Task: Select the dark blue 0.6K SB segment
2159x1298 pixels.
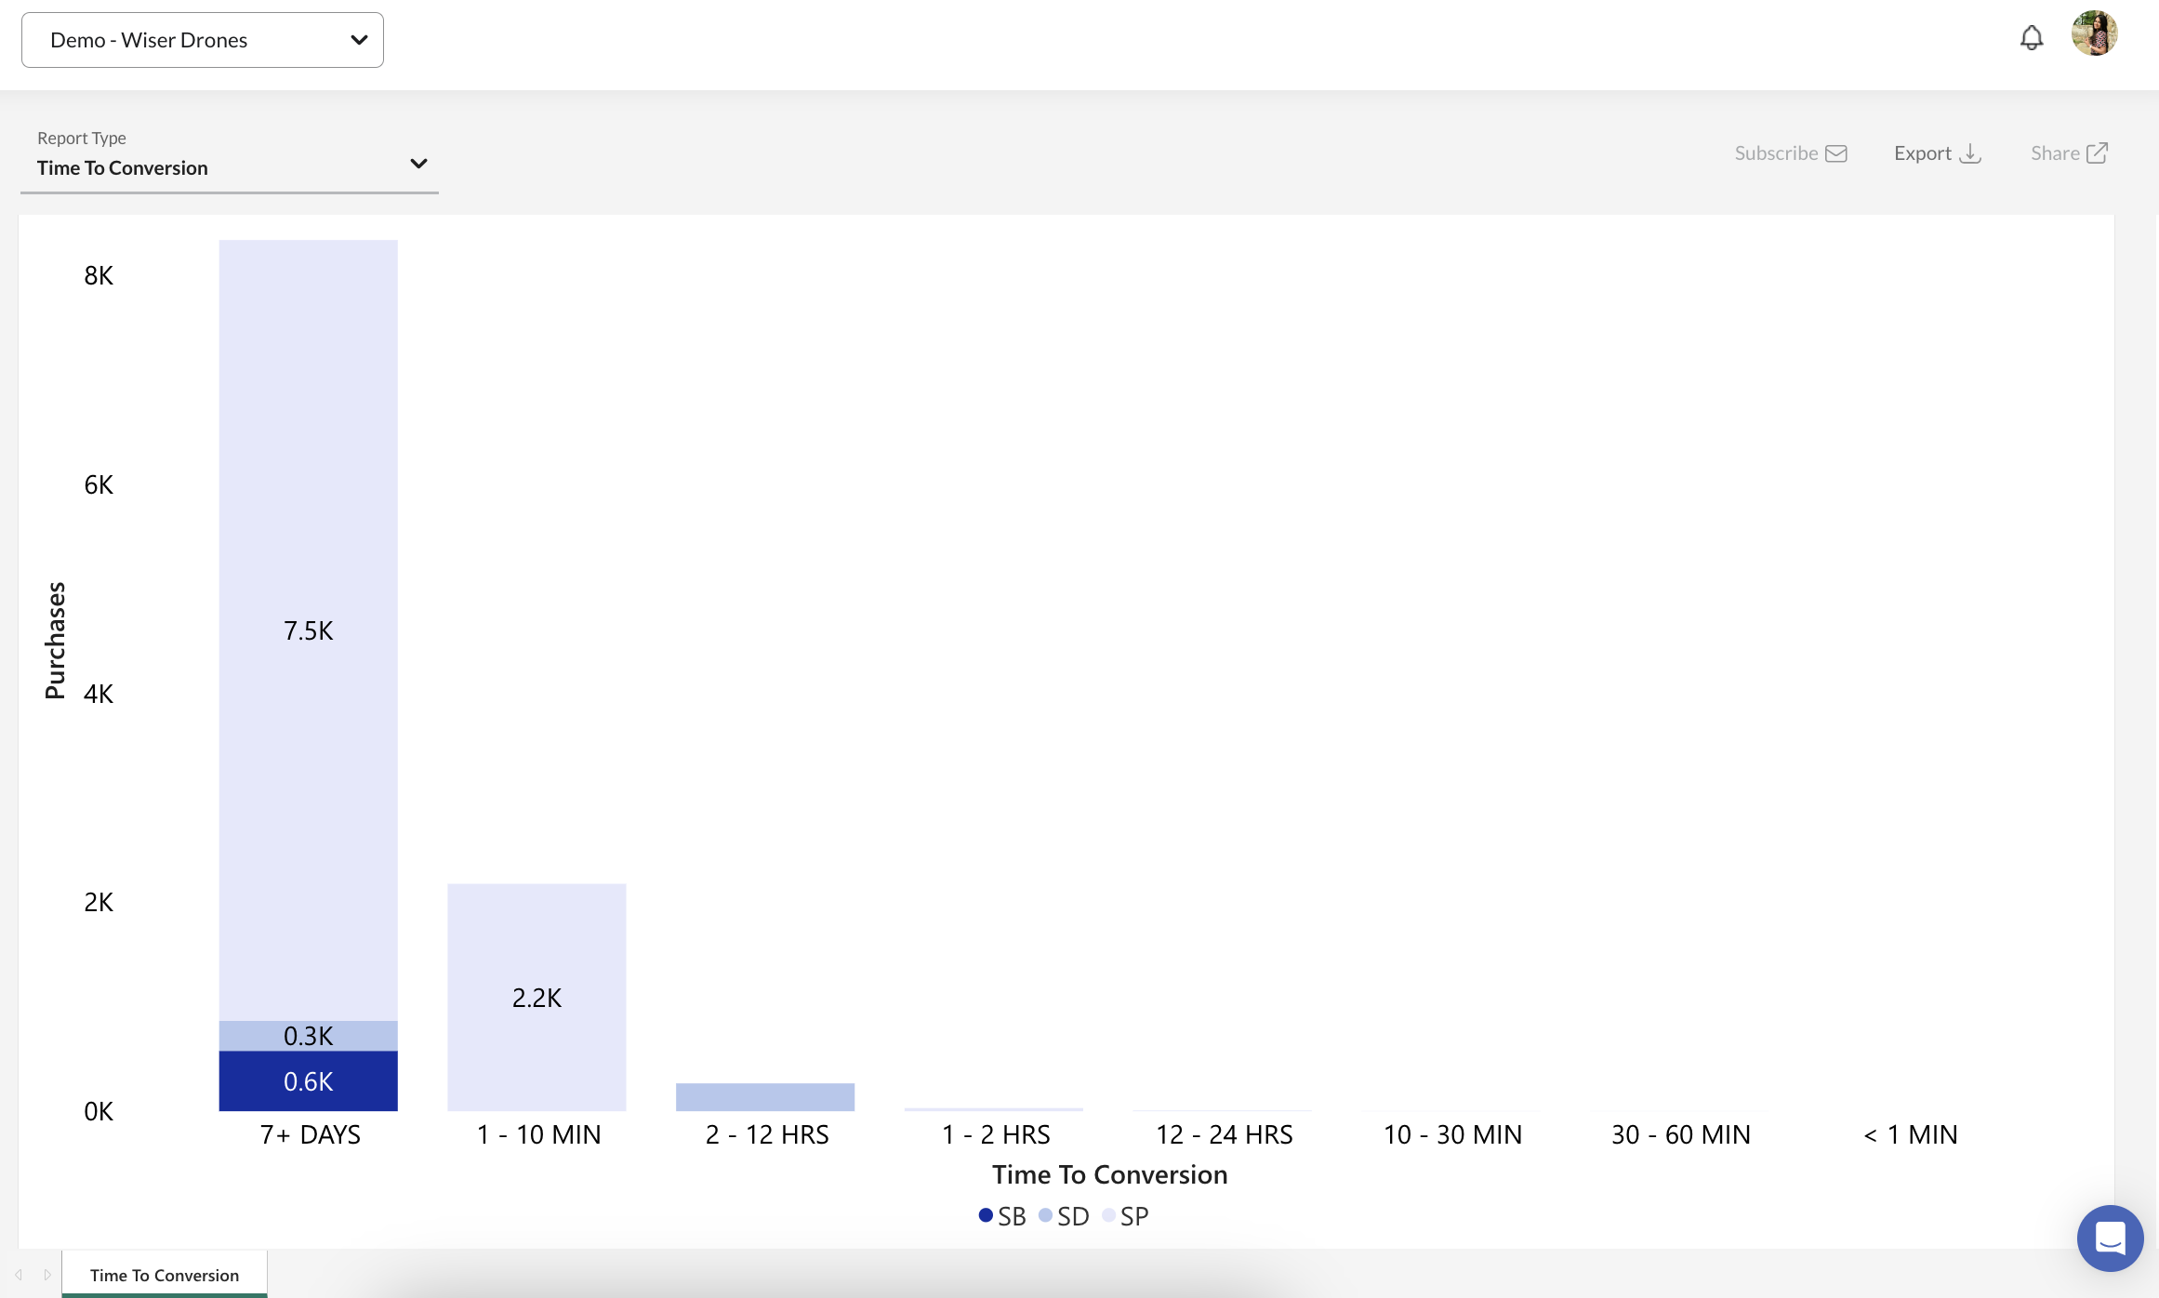Action: [309, 1080]
